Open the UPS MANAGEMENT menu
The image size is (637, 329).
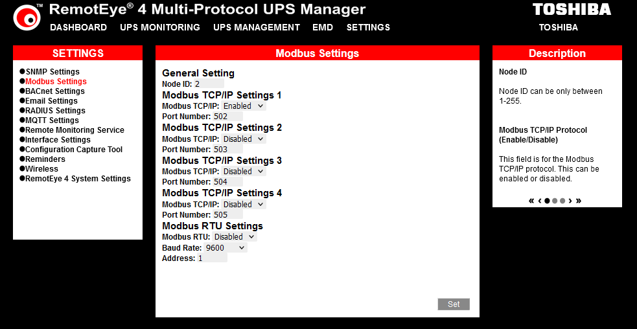[257, 27]
